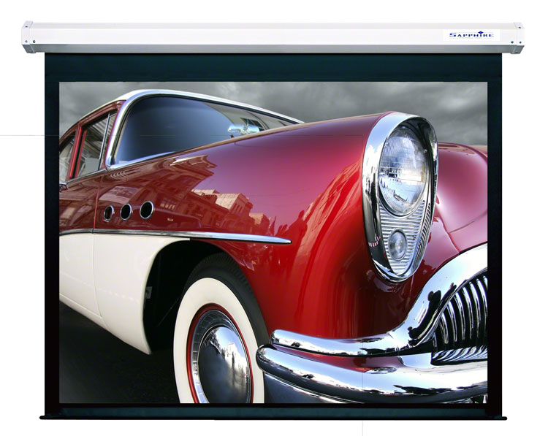Image resolution: width=548 pixels, height=436 pixels.
Task: Click the middle porthole on the fender
Action: pyautogui.click(x=126, y=212)
